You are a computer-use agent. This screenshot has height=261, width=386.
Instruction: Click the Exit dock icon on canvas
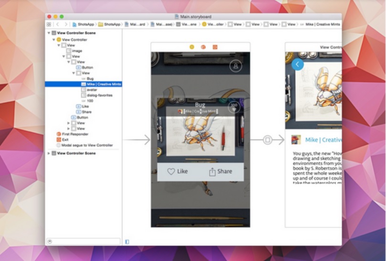[x=215, y=47]
